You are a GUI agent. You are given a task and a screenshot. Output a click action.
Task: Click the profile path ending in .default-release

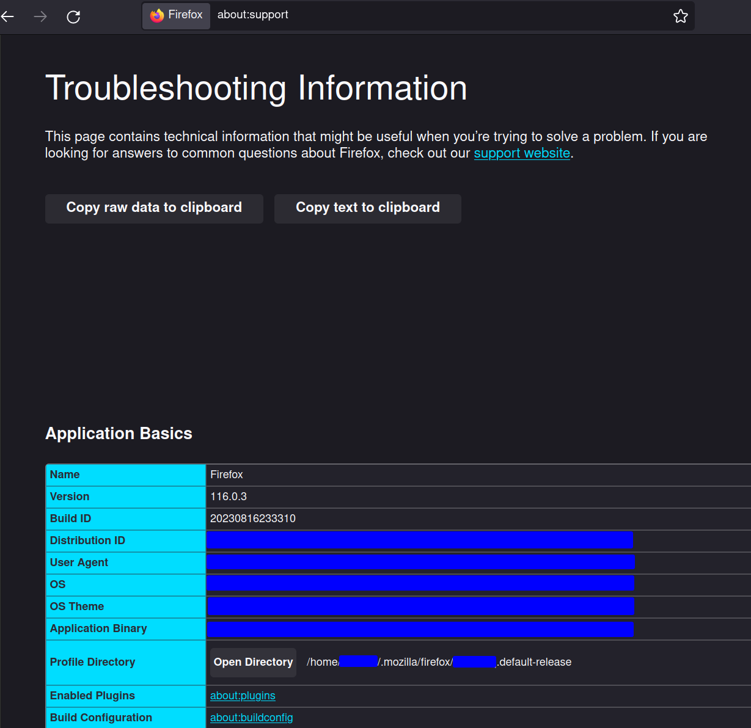pyautogui.click(x=439, y=662)
